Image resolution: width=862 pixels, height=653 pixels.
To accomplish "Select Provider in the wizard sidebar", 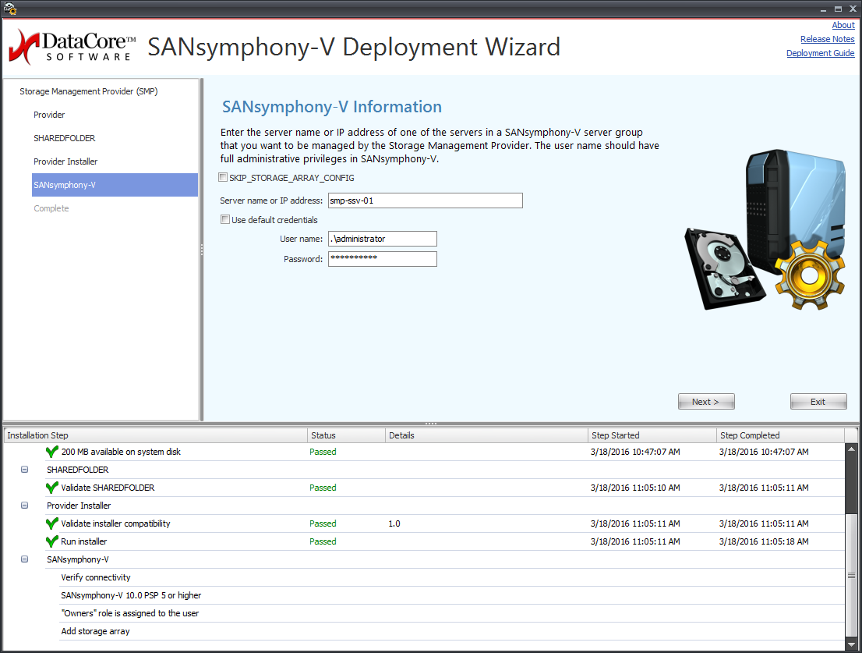I will [49, 115].
